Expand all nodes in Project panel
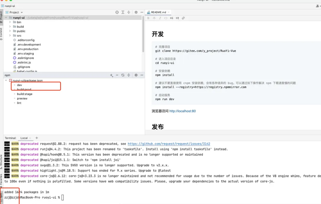This screenshot has height=204, width=321. click(123, 12)
